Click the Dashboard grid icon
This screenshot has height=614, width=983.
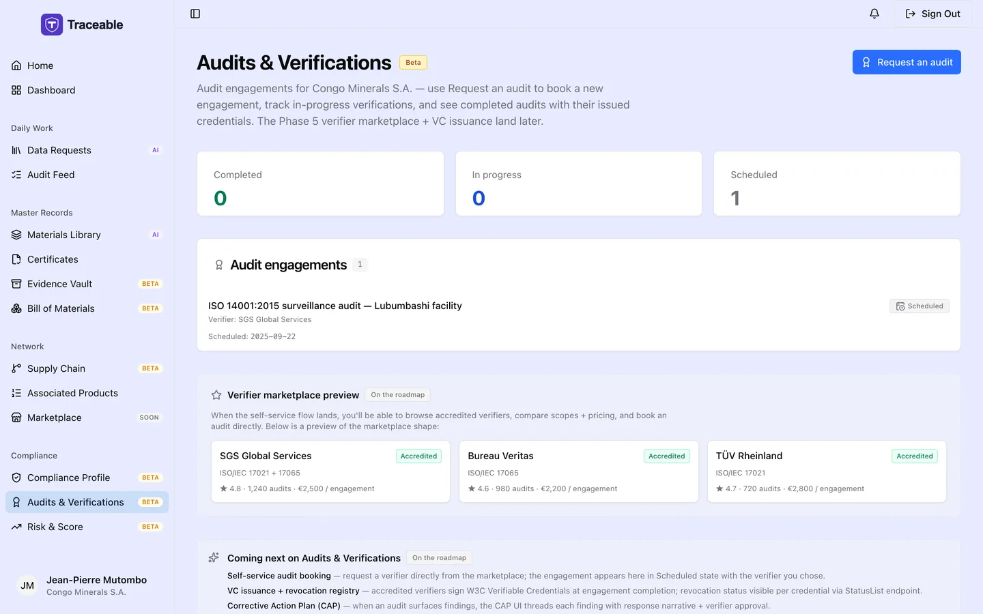pos(16,90)
